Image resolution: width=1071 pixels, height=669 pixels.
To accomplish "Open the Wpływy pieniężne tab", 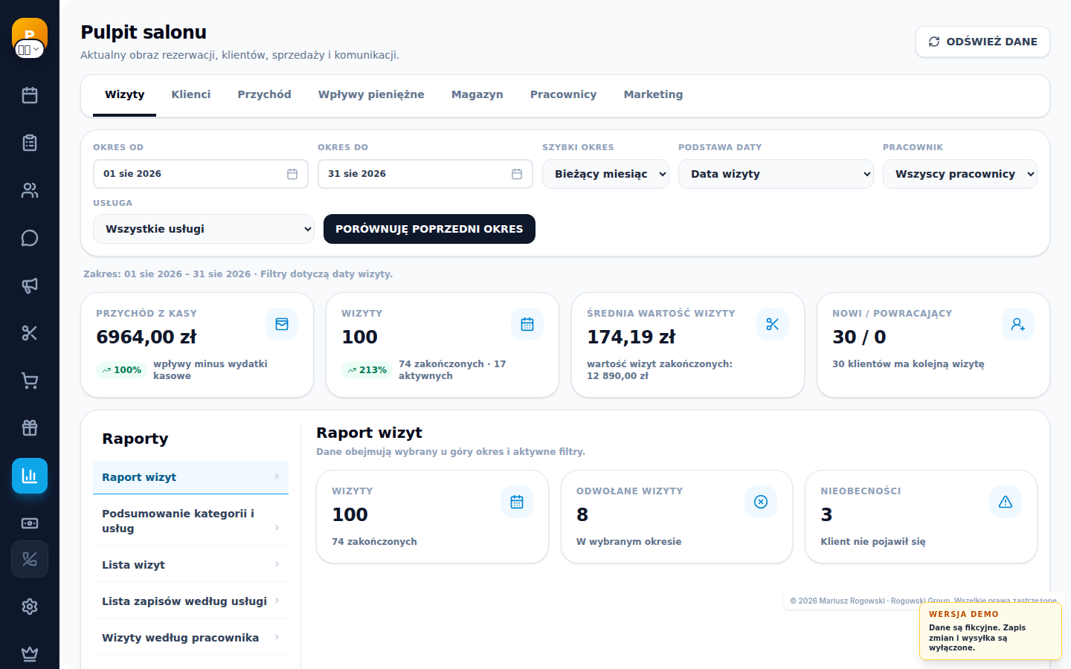I will [371, 94].
